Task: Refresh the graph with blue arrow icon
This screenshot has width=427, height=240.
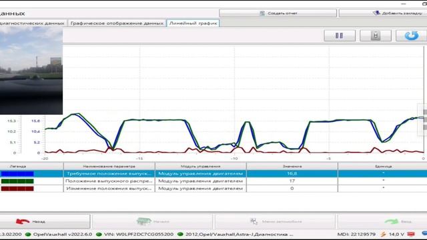Action: click(411, 35)
